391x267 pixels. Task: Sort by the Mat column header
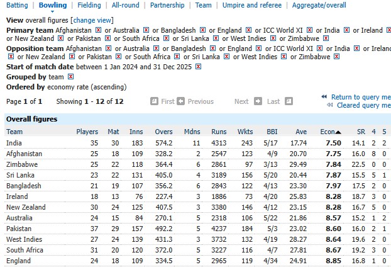click(x=113, y=132)
